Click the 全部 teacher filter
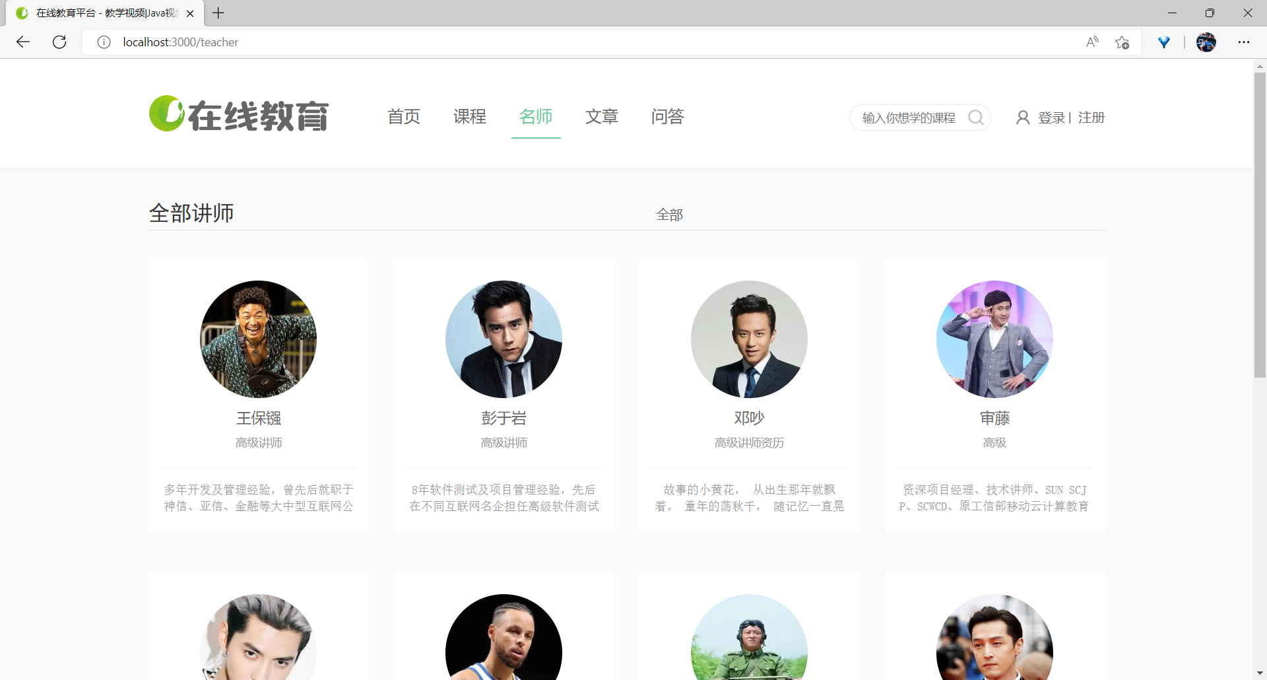This screenshot has width=1267, height=680. (670, 214)
